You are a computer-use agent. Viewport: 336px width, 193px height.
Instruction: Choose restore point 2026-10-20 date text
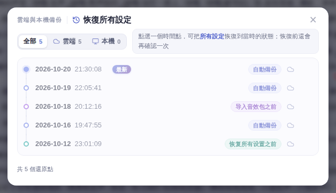pos(53,69)
